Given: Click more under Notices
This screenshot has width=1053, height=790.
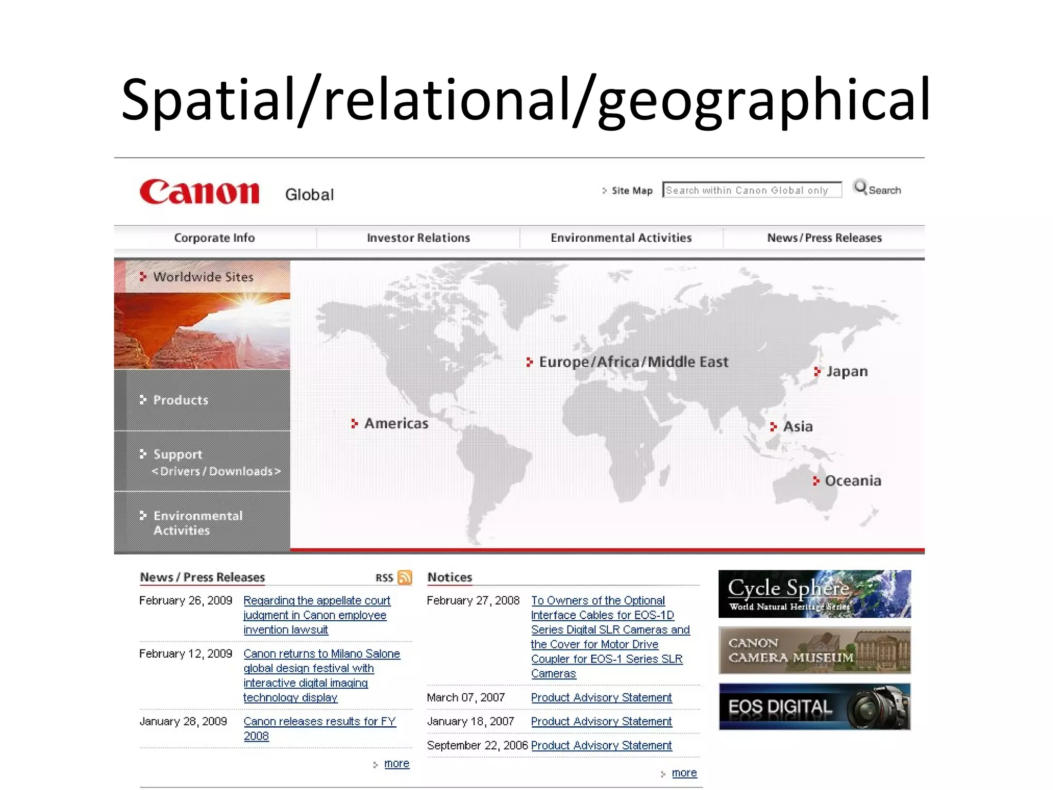Looking at the screenshot, I should click(x=684, y=773).
